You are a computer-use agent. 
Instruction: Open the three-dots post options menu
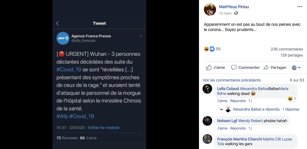(300, 7)
